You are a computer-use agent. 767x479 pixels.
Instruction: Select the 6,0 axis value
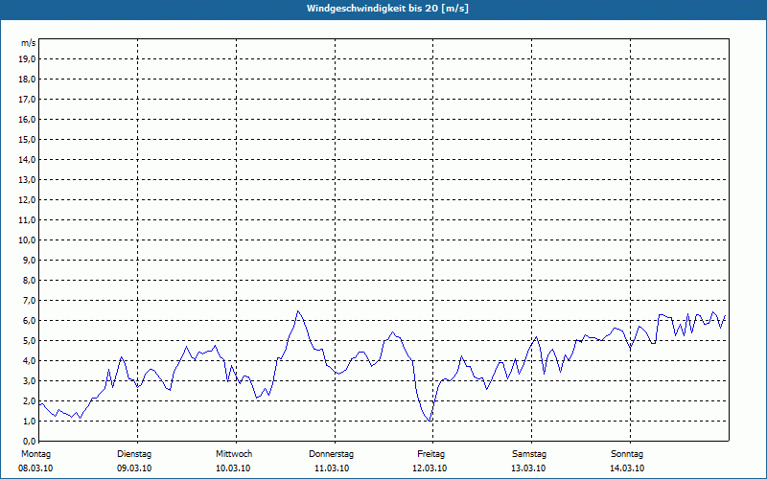click(29, 321)
